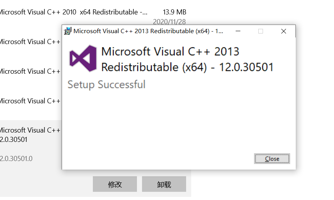Click the 修改 (Modify) button
The width and height of the screenshot is (334, 200).
(x=115, y=184)
